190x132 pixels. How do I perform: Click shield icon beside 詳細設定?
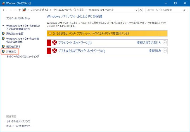click(x=3, y=52)
